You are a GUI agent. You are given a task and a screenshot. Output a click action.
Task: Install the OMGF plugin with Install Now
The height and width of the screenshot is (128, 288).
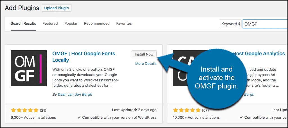pos(144,54)
